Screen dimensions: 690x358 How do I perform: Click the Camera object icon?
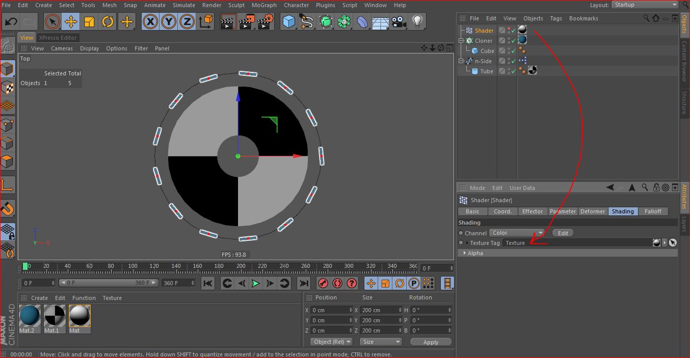[399, 22]
